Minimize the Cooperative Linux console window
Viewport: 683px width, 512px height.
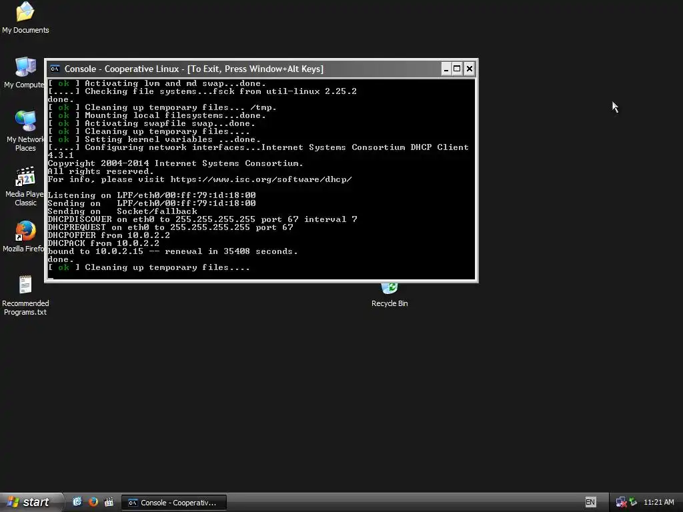pyautogui.click(x=446, y=69)
